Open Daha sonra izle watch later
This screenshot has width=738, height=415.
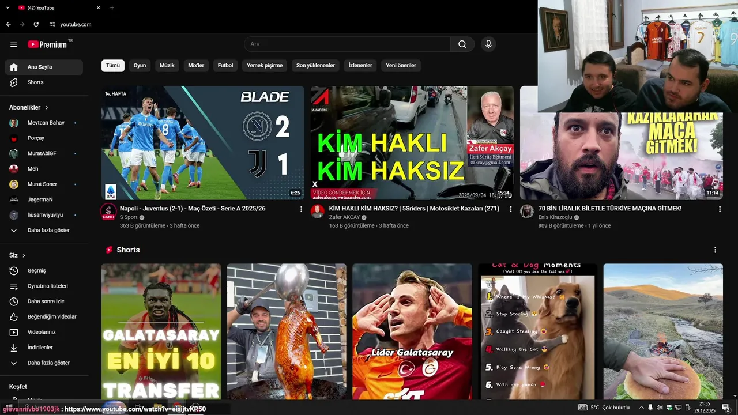click(44, 301)
